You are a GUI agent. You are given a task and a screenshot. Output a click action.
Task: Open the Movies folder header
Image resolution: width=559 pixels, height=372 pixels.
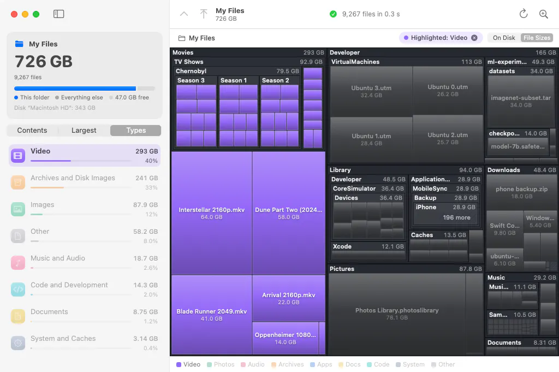point(248,52)
